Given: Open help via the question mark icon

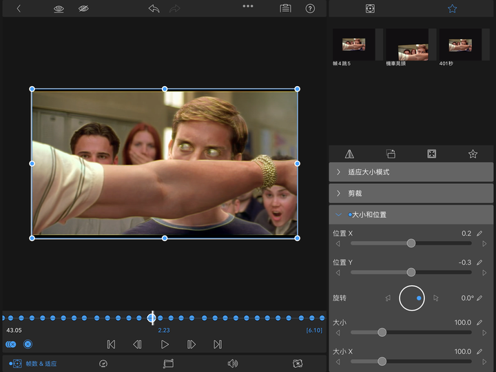Looking at the screenshot, I should pyautogui.click(x=310, y=8).
